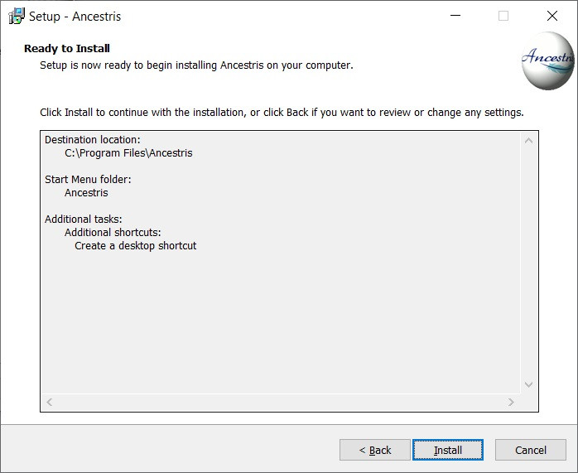Click the 'Ready to Install' heading
The image size is (578, 473).
(67, 48)
